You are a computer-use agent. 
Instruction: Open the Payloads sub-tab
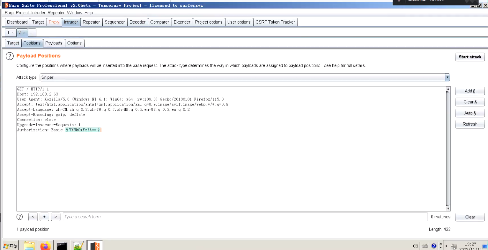(x=54, y=43)
